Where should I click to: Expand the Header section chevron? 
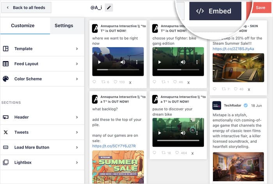tap(77, 117)
